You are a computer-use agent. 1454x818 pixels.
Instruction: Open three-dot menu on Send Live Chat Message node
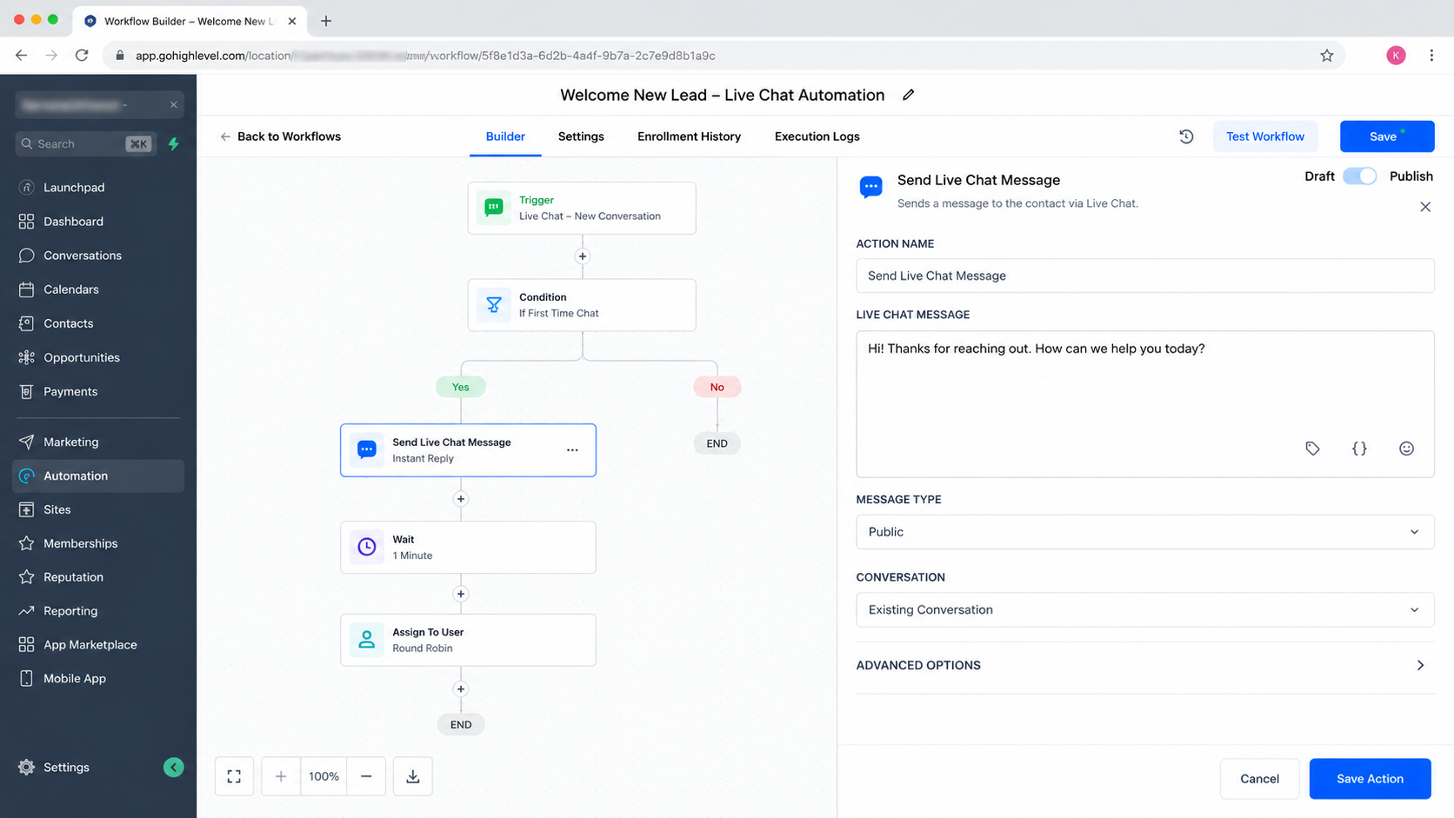572,450
